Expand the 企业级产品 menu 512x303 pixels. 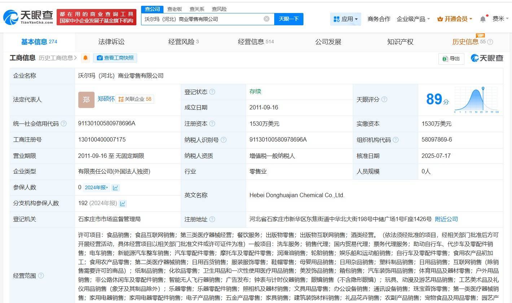(x=413, y=19)
